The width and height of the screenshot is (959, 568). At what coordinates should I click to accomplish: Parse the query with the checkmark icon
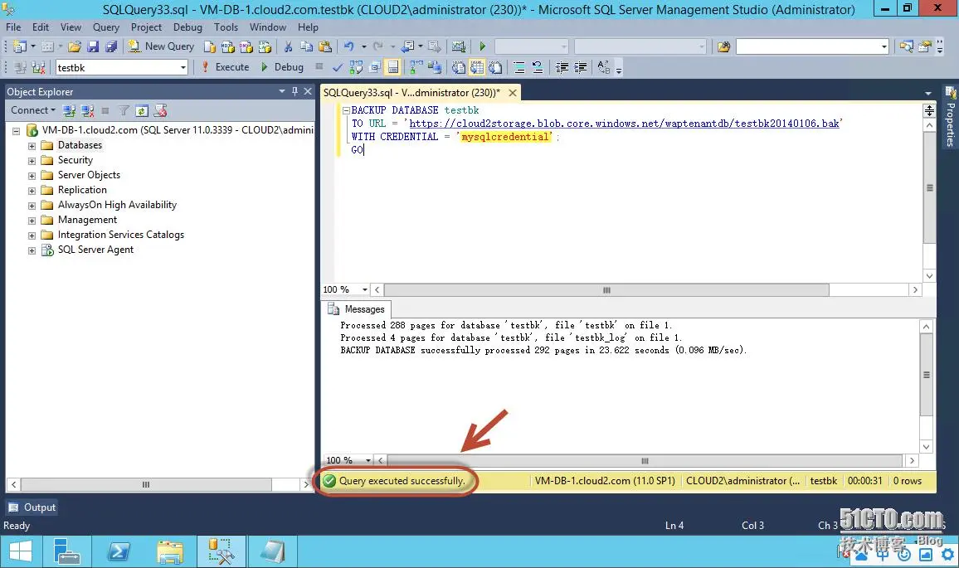(337, 67)
